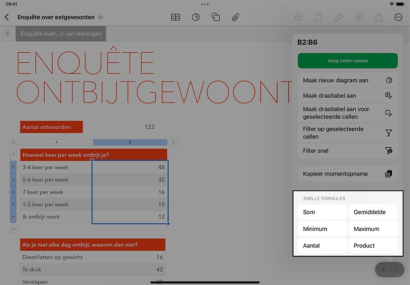Select column A header
The height and width of the screenshot is (285, 410).
coord(56,142)
